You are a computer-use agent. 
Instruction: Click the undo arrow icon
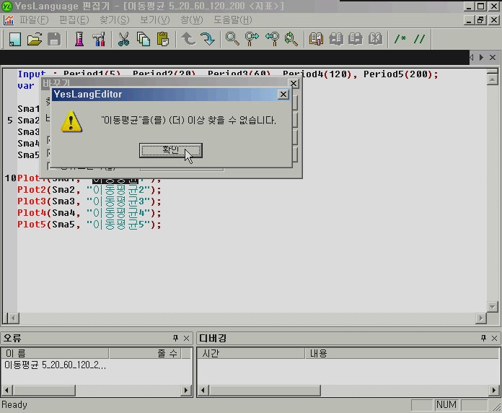click(x=188, y=39)
